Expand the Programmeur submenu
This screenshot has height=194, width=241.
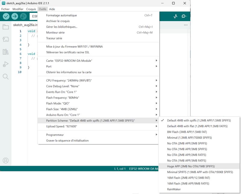tap(99, 135)
